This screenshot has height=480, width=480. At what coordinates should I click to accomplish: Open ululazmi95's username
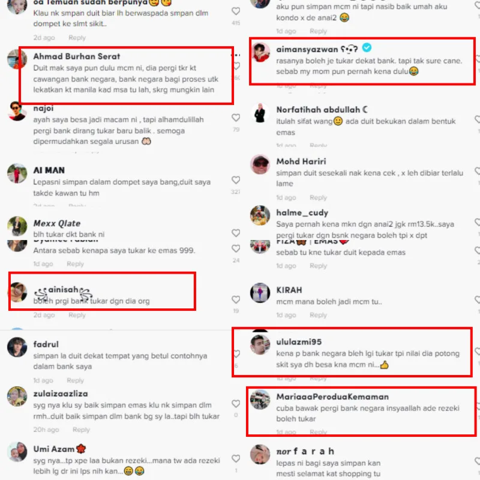[299, 342]
